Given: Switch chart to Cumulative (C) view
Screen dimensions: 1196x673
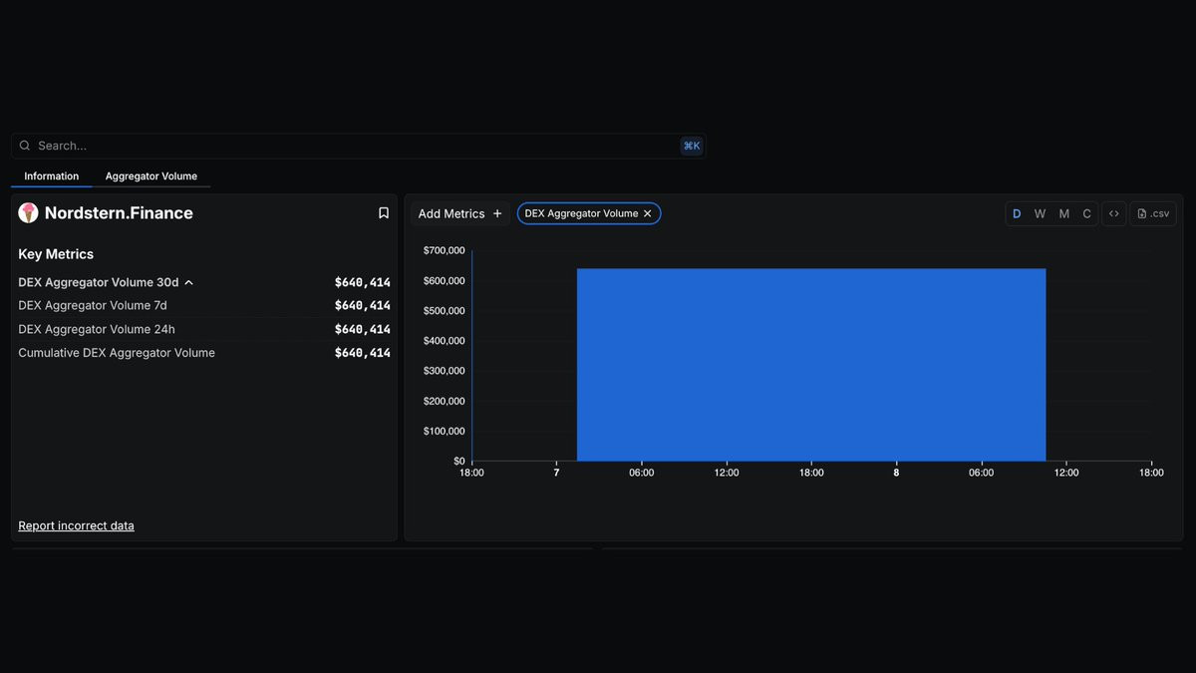Looking at the screenshot, I should (x=1086, y=213).
